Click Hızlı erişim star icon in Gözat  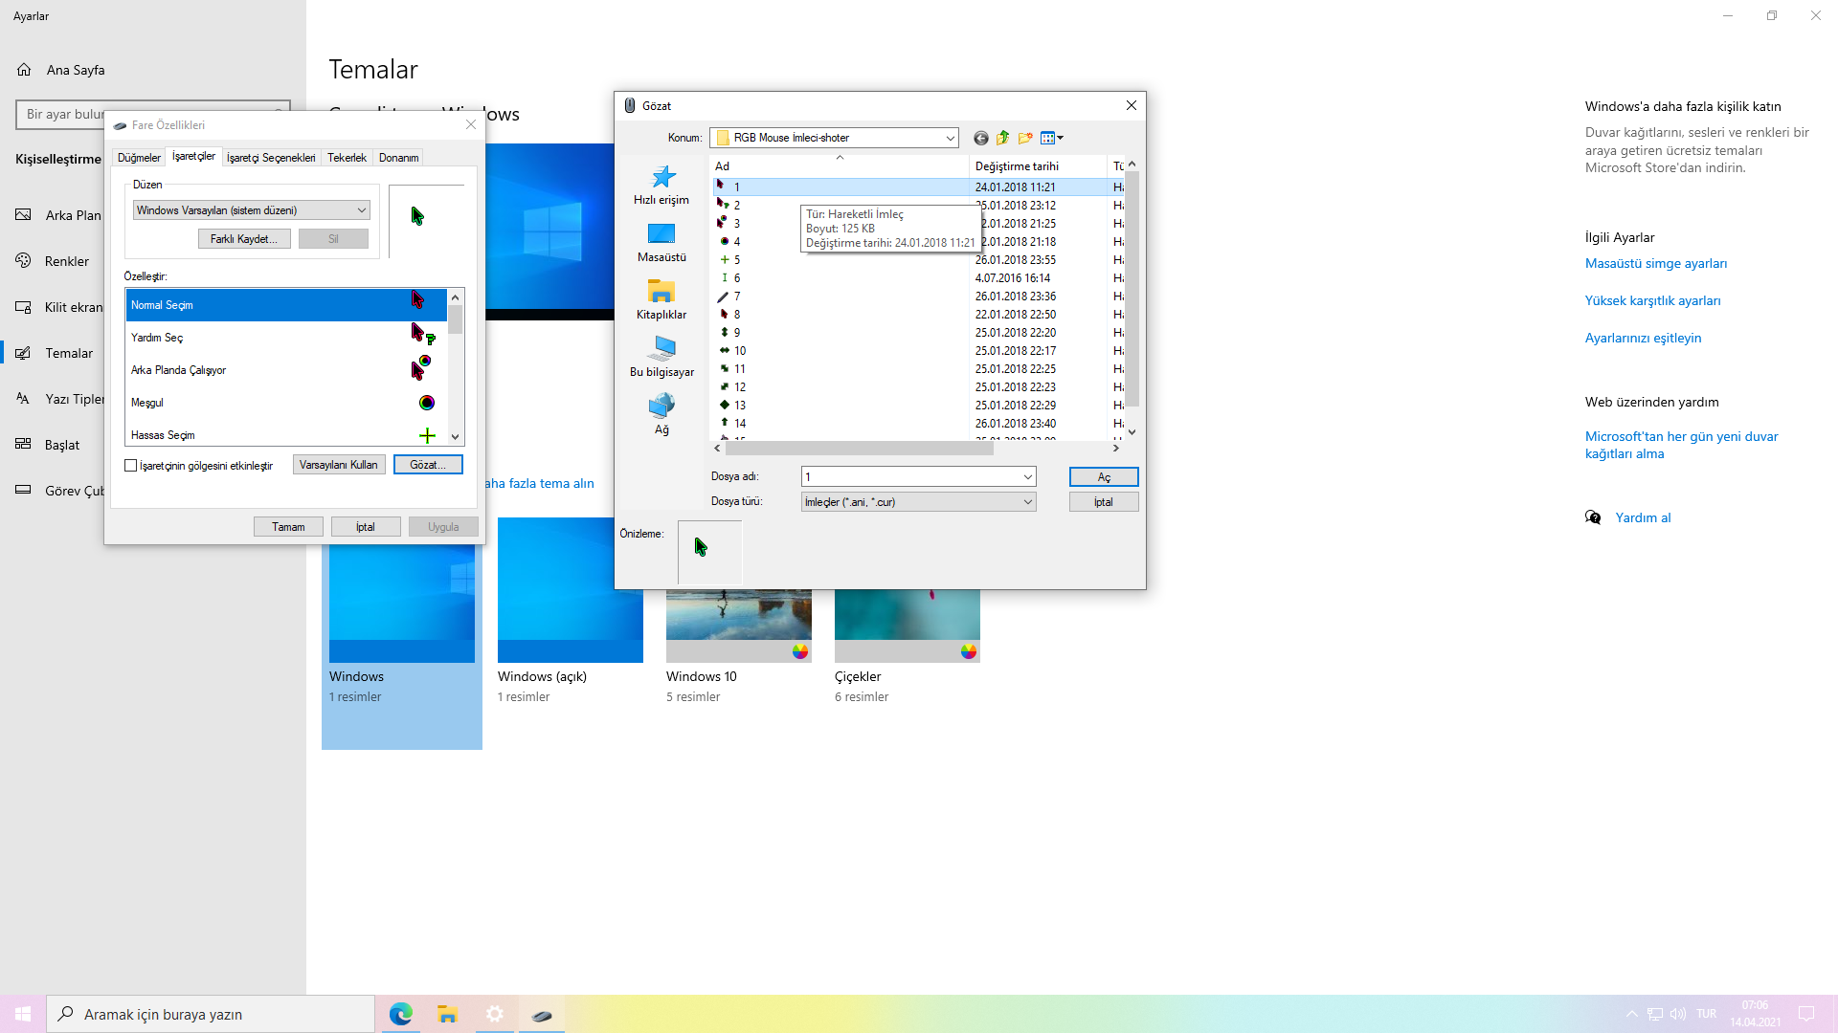click(x=662, y=177)
